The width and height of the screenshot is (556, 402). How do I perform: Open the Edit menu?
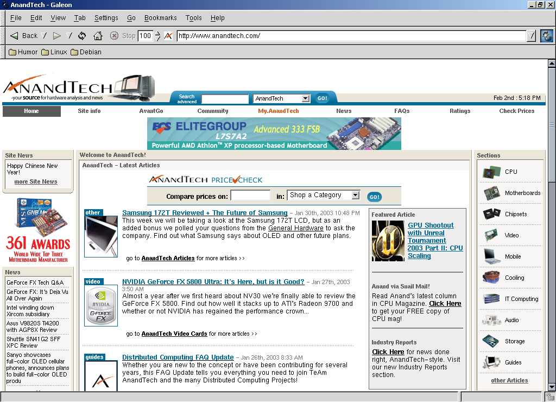(36, 18)
